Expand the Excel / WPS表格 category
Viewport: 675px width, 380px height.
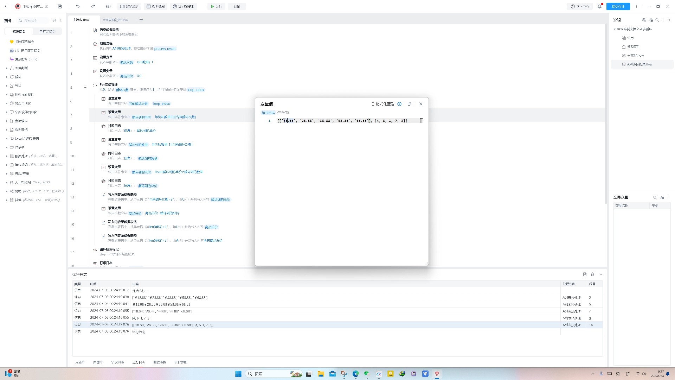27,138
